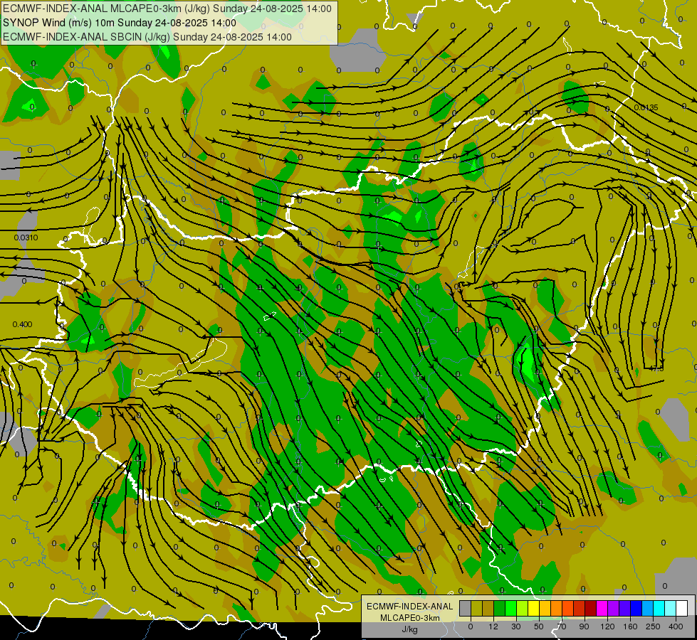
Task: Select the pure blue legend swatch
Action: tap(636, 608)
